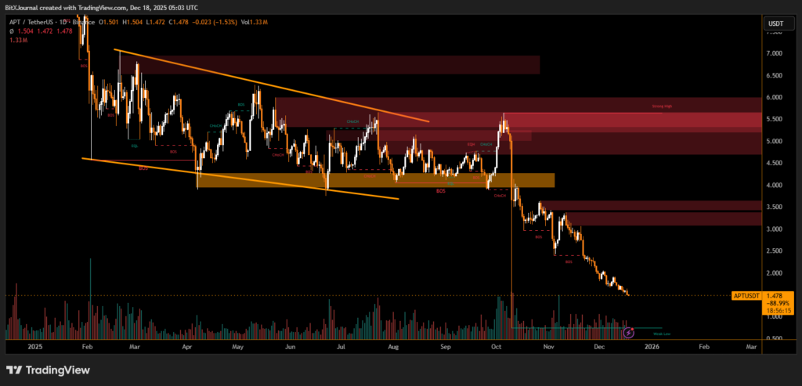The image size is (802, 386).
Task: Select the upper orange descending trendline
Action: click(x=274, y=87)
